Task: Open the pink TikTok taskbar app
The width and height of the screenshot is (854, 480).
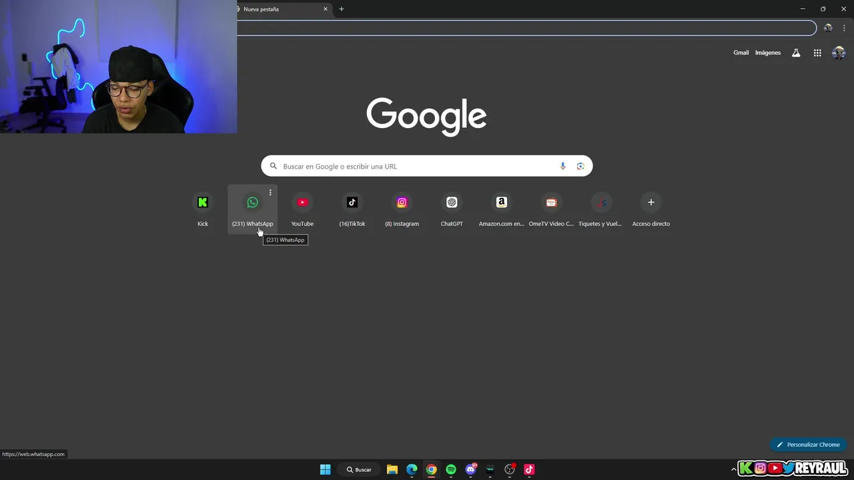Action: tap(529, 469)
